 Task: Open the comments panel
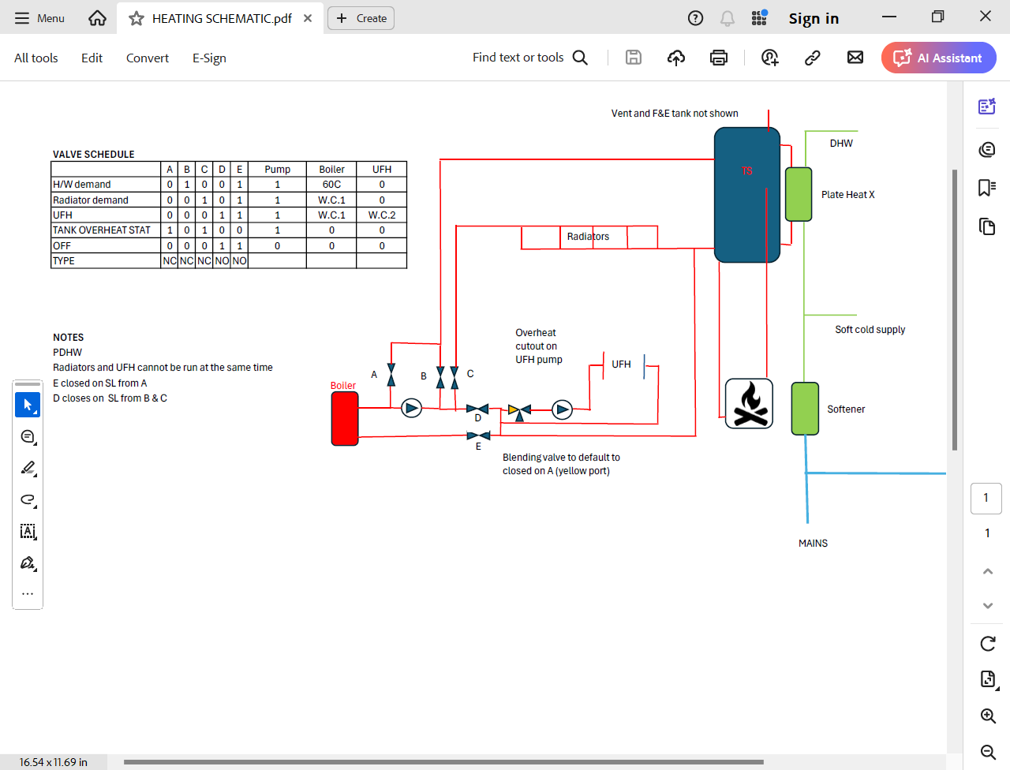(986, 149)
